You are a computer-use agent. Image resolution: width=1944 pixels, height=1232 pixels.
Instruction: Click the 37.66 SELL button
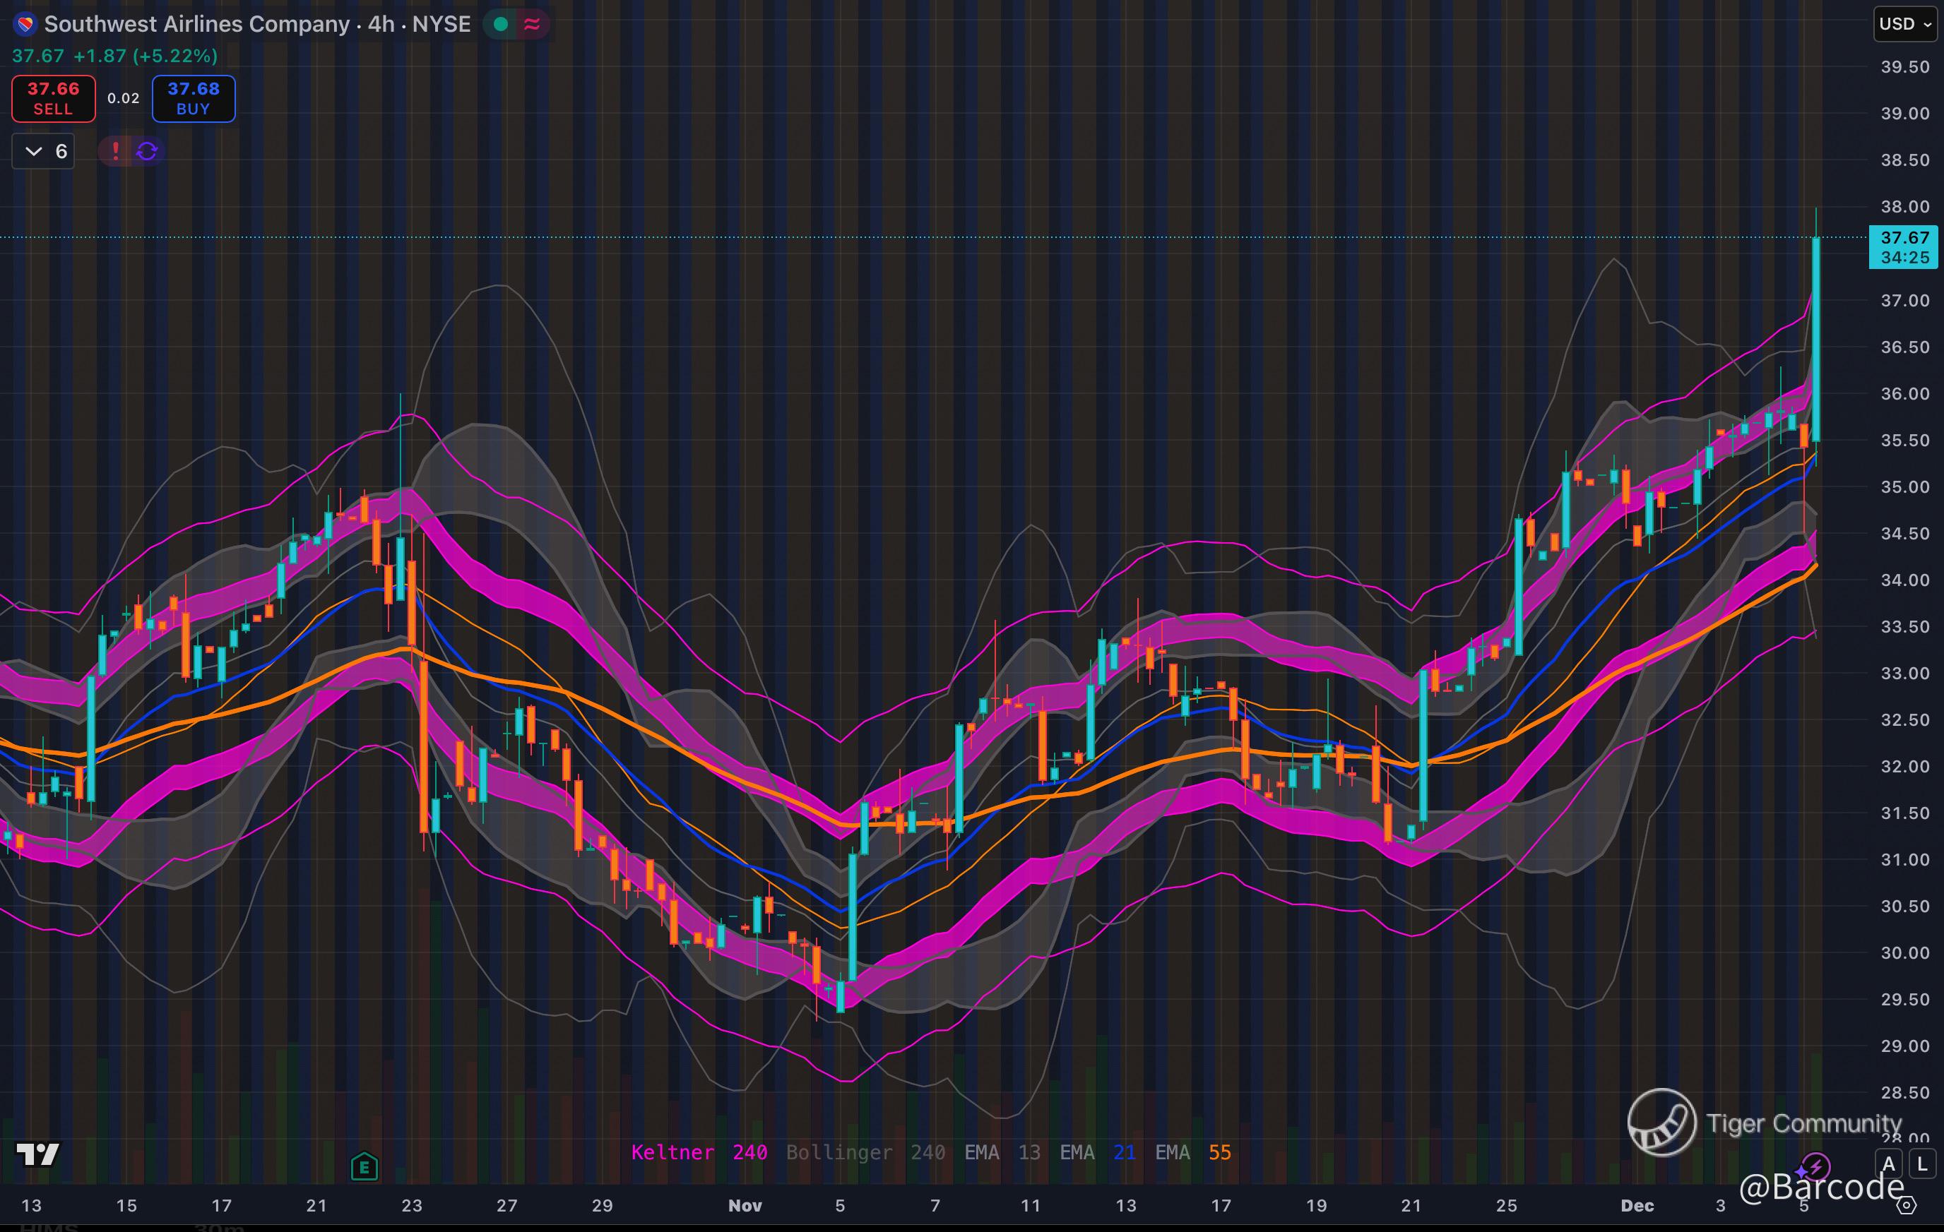tap(53, 98)
